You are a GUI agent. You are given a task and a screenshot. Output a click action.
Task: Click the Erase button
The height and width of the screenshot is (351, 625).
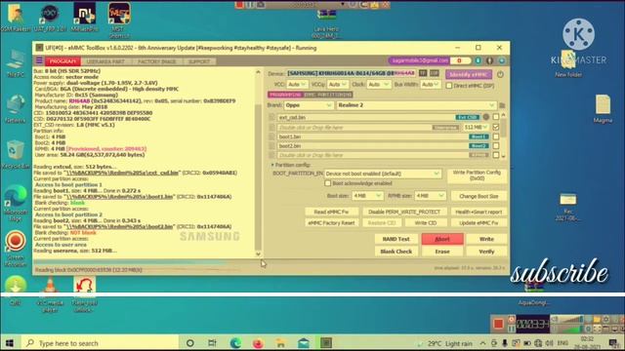442,252
